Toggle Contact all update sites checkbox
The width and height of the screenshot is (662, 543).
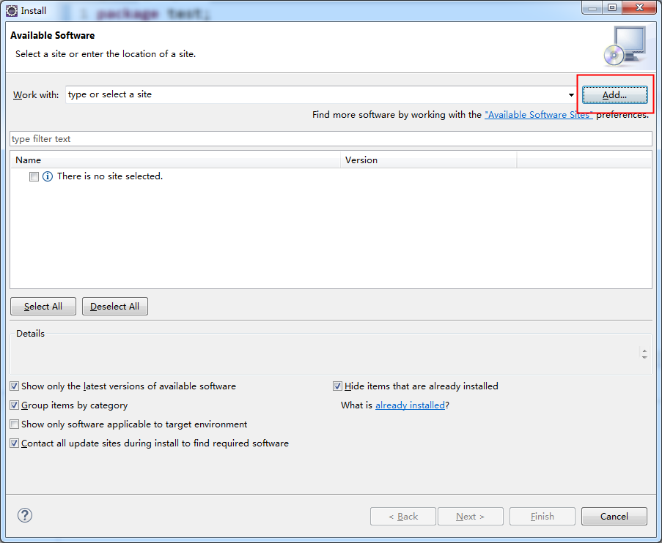[x=15, y=443]
